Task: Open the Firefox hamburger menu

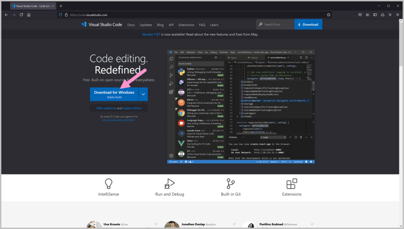Action: 398,15
